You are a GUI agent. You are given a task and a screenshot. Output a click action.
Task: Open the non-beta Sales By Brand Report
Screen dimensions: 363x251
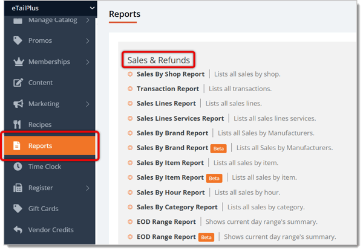click(172, 133)
